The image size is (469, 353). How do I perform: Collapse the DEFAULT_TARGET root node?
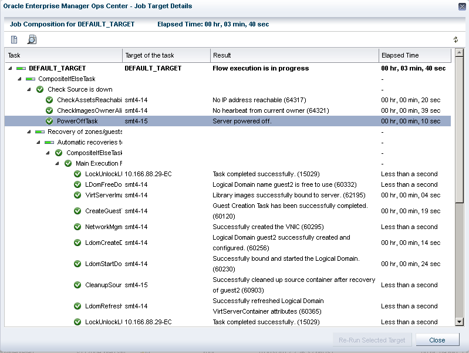click(x=10, y=68)
